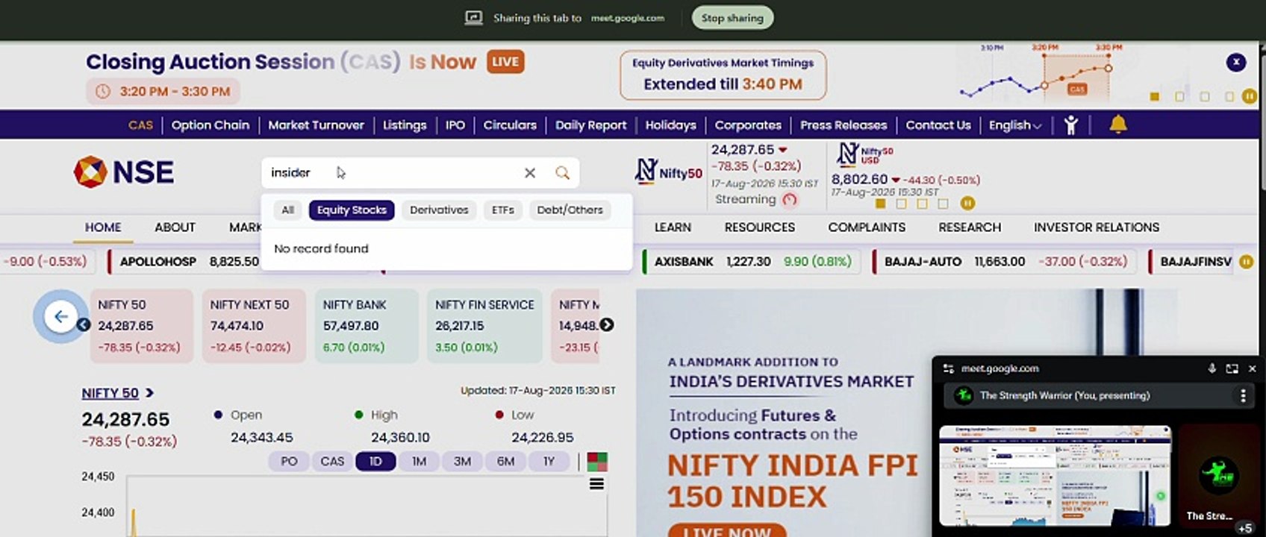Filter search by ETFs
1266x537 pixels.
(503, 210)
